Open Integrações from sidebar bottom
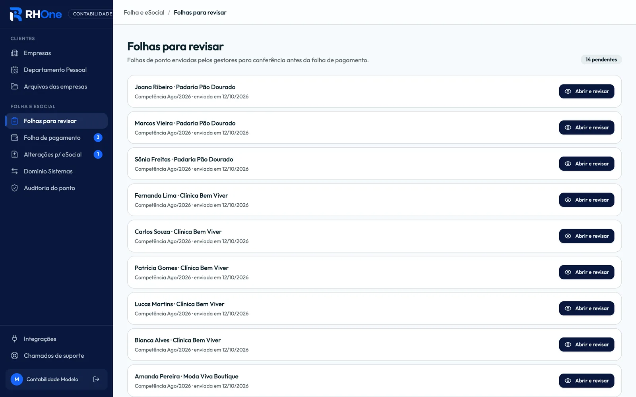This screenshot has width=636, height=397. click(56, 339)
